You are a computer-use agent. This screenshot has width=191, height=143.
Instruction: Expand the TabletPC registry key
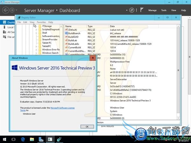[36, 46]
